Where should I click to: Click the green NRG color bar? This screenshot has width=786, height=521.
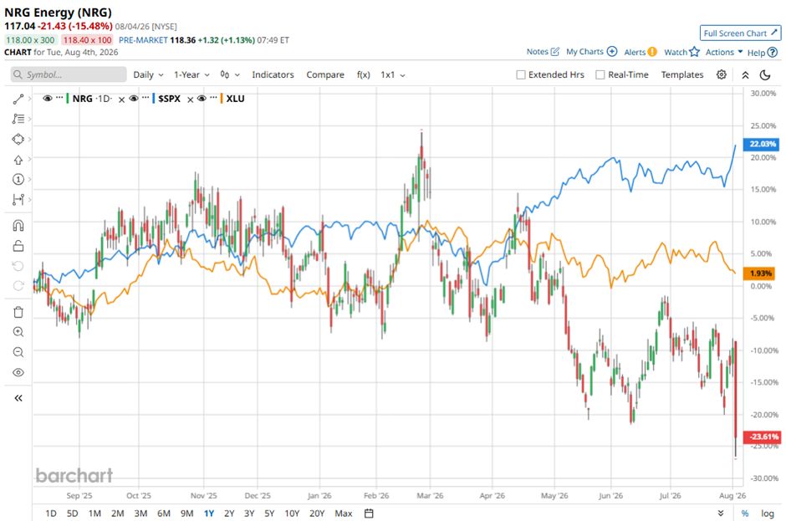[68, 99]
